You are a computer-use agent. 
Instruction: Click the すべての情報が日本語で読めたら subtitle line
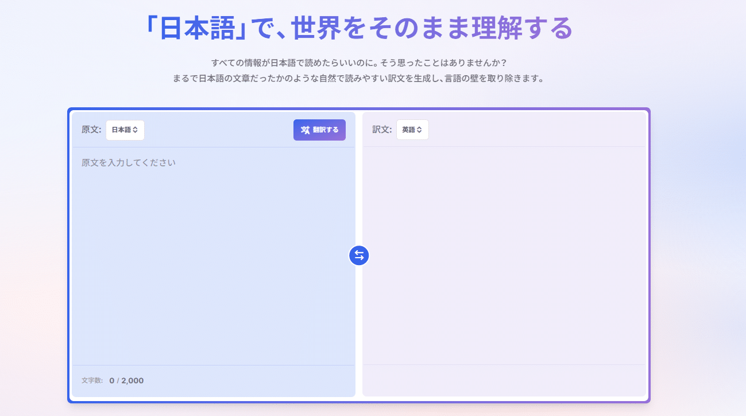click(358, 62)
